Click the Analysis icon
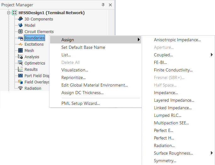 pyautogui.click(x=20, y=57)
